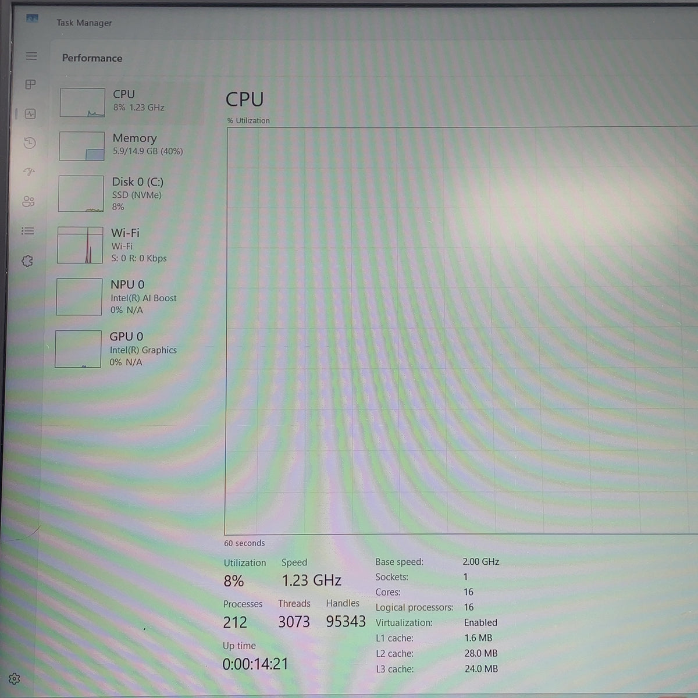Screen dimensions: 698x698
Task: Click the Memory mini graph thumbnail
Action: [81, 146]
